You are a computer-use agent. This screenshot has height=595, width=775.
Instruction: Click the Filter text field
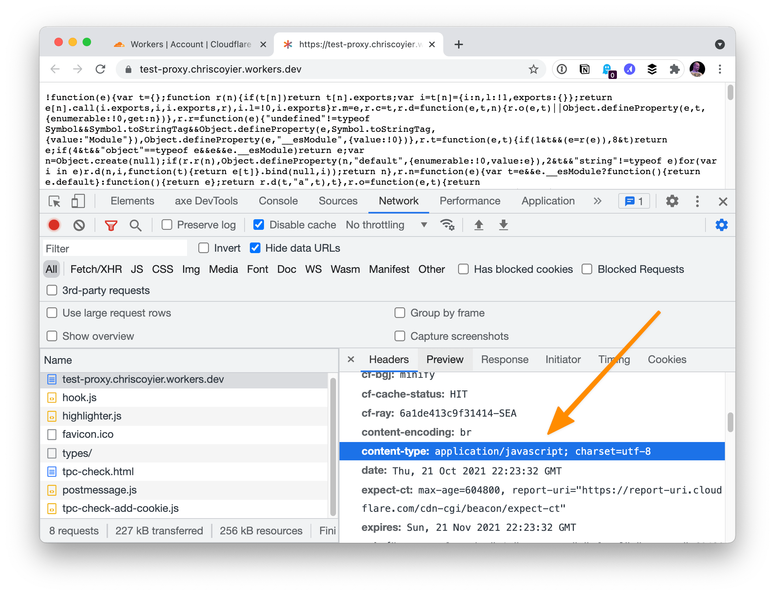coord(115,248)
